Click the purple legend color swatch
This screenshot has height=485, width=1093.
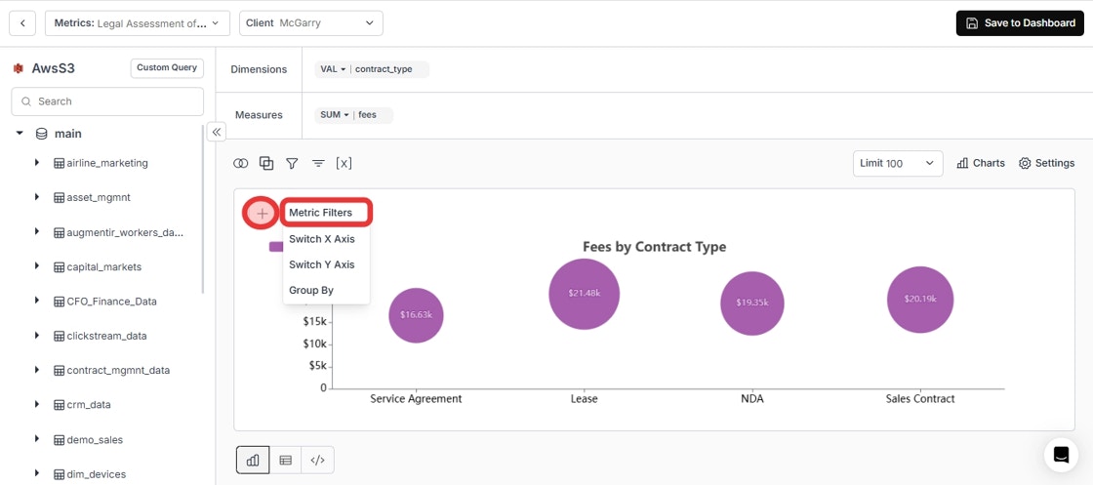pos(276,246)
